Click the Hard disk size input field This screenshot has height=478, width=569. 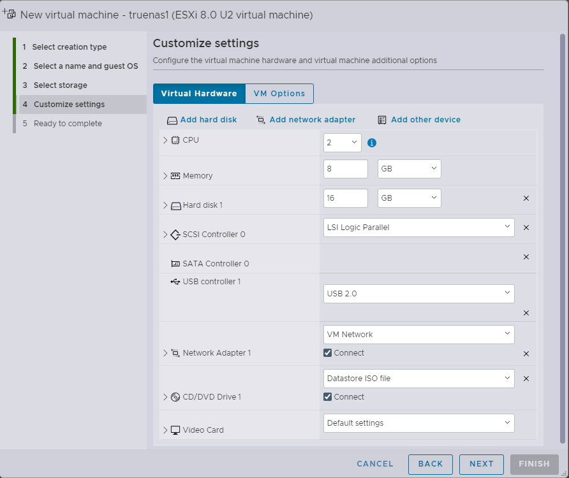(x=345, y=198)
